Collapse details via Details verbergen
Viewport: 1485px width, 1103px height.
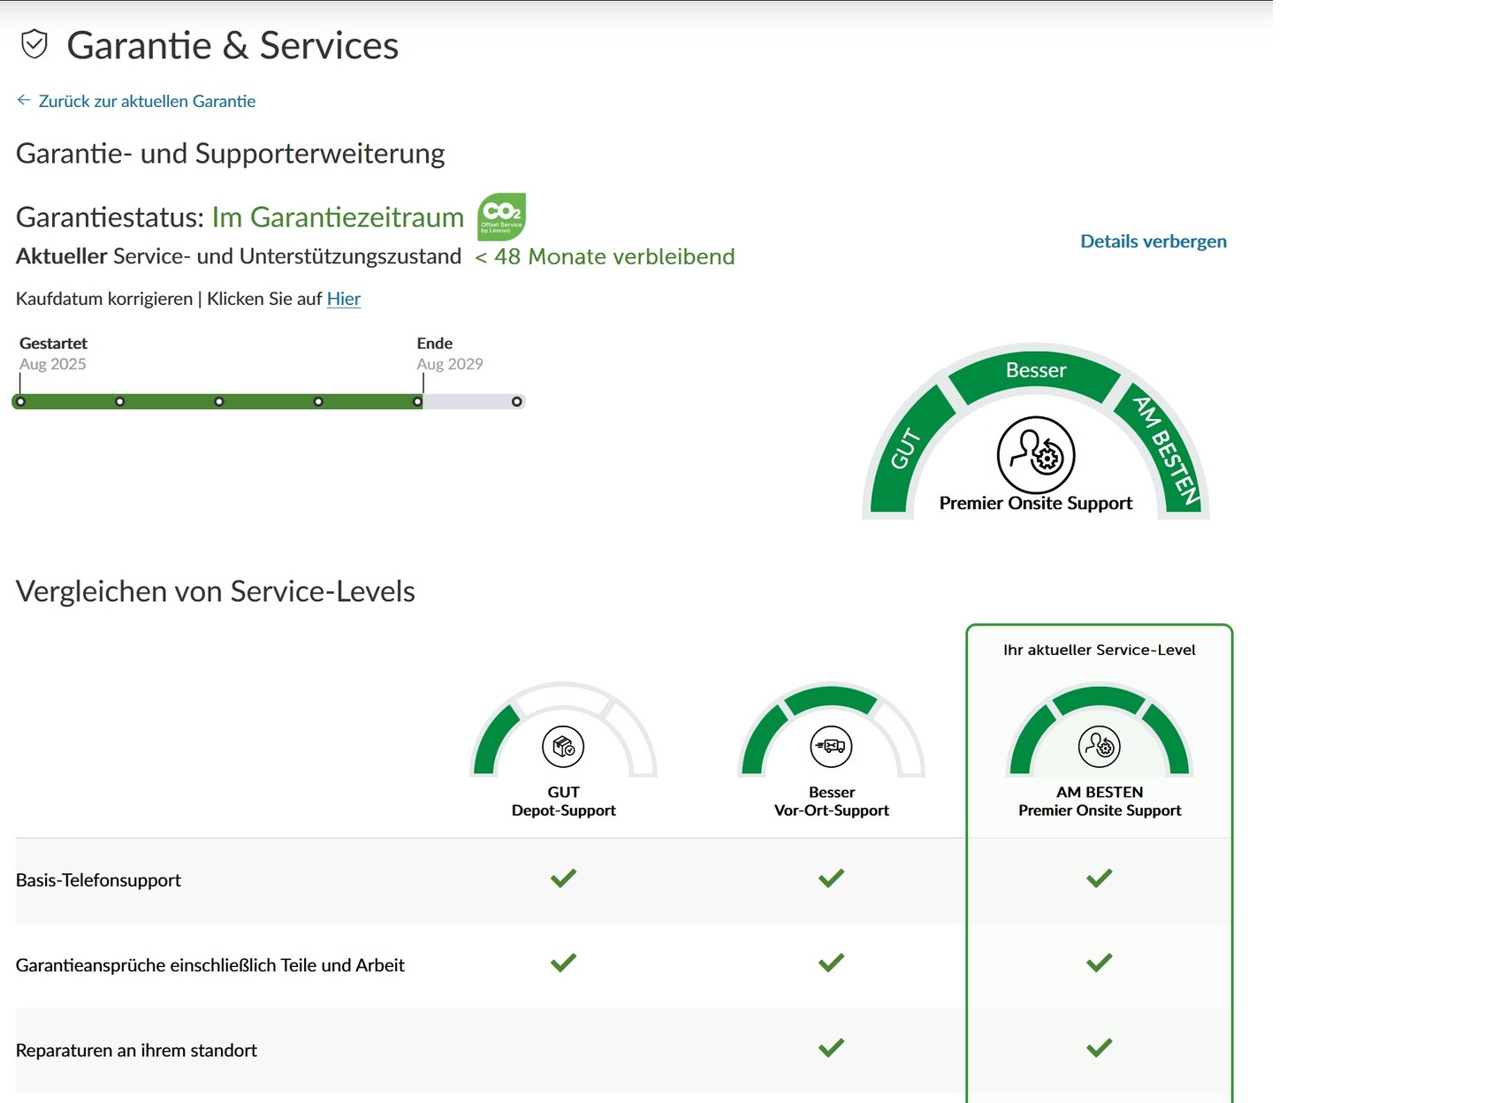(1153, 241)
